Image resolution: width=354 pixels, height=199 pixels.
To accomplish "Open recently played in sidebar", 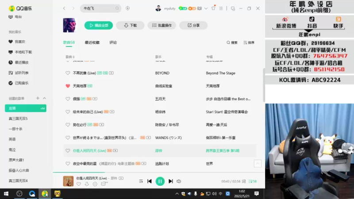I will [19, 62].
